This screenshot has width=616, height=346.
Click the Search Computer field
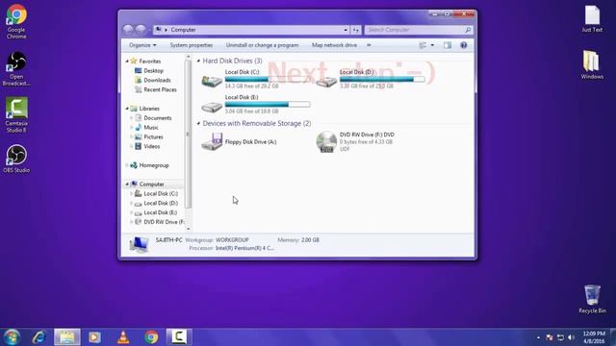[x=419, y=30]
